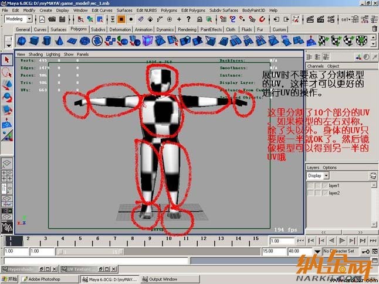Open the viewport Shading menu
This screenshot has height=284, width=379.
point(36,54)
